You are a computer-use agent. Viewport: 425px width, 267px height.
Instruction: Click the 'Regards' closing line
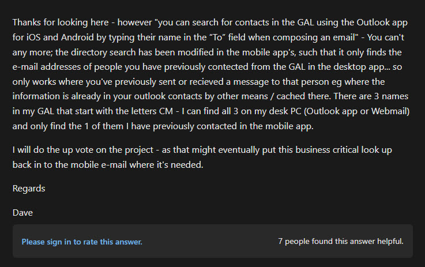tap(29, 189)
